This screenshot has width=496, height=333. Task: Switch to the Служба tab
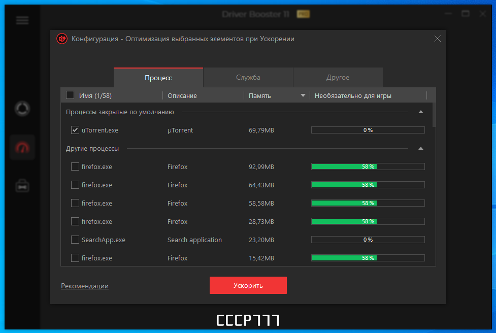click(248, 77)
